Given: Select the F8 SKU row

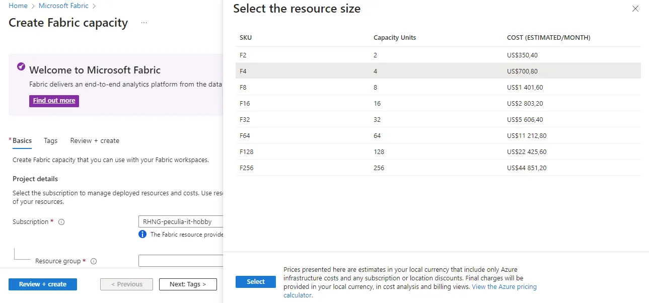Looking at the screenshot, I should (x=438, y=87).
